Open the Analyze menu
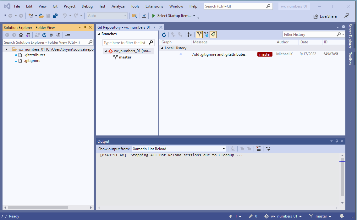The image size is (357, 220). [x=118, y=6]
